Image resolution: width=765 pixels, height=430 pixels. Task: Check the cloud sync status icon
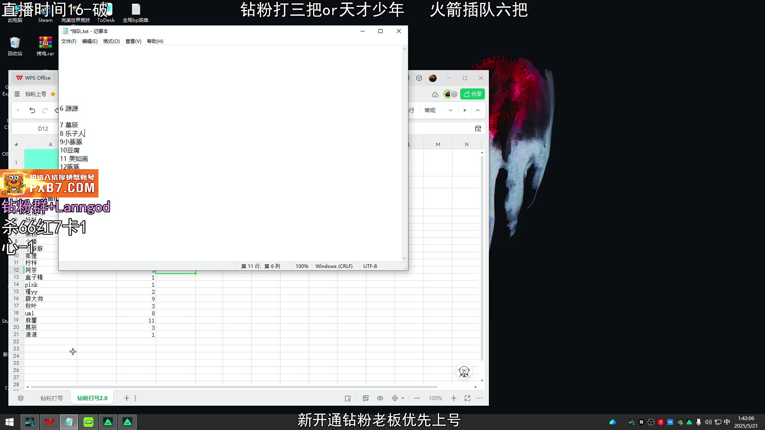435,94
